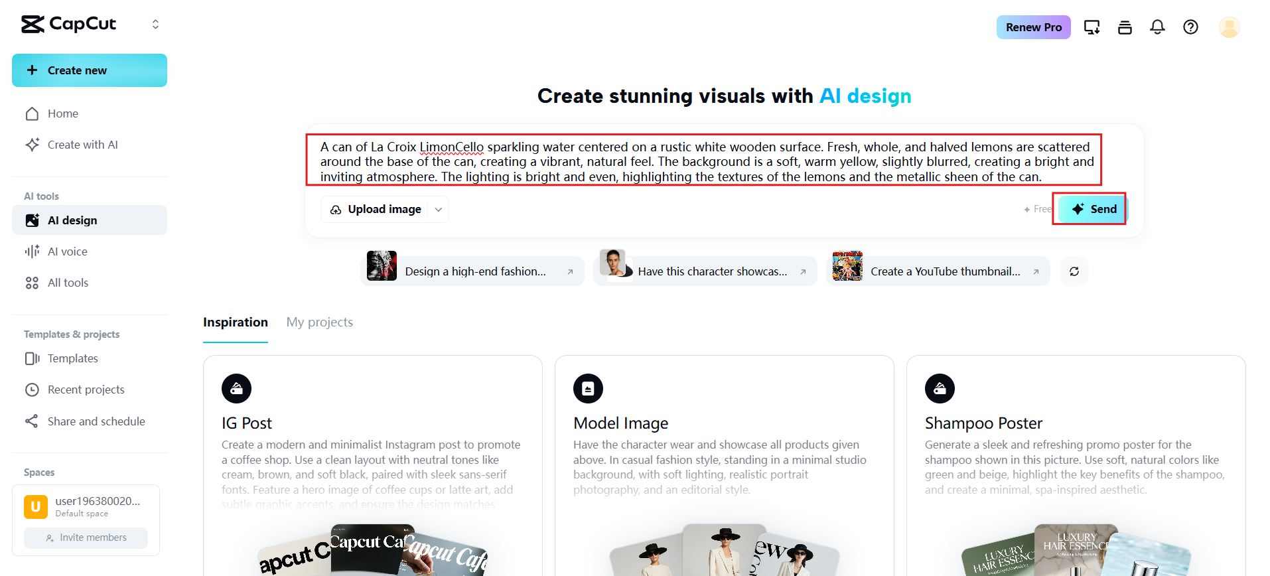Click the IG Post bag icon
This screenshot has width=1270, height=576.
pos(236,389)
